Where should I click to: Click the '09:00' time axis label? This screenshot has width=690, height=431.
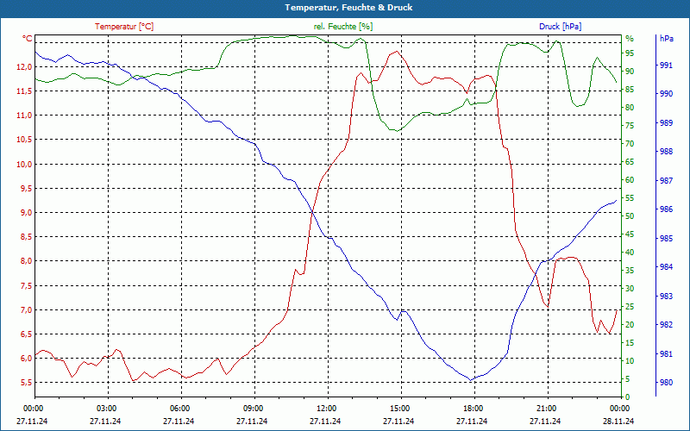(x=253, y=408)
